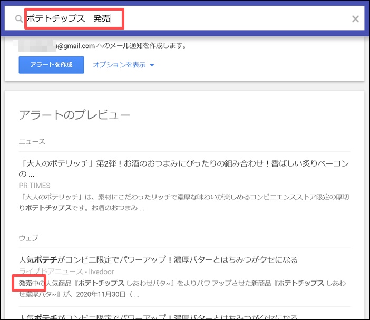Click the highlighted 発売 word in web snippet
Screen dimensions: 370x320
pyautogui.click(x=25, y=283)
